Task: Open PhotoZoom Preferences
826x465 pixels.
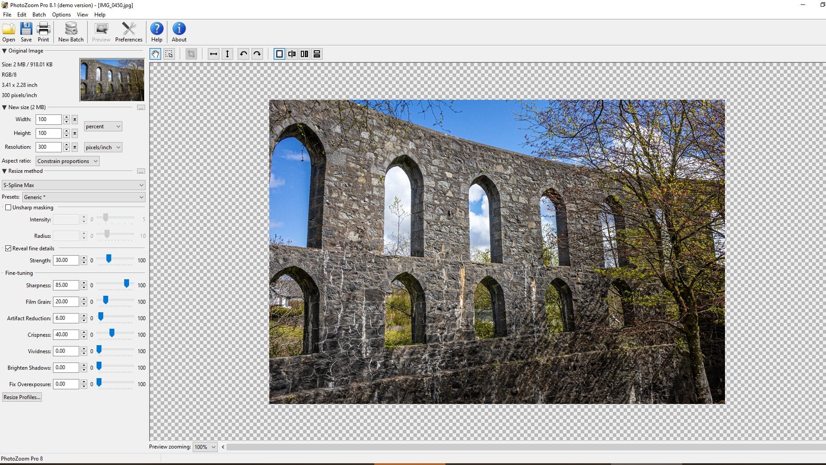Action: (129, 31)
